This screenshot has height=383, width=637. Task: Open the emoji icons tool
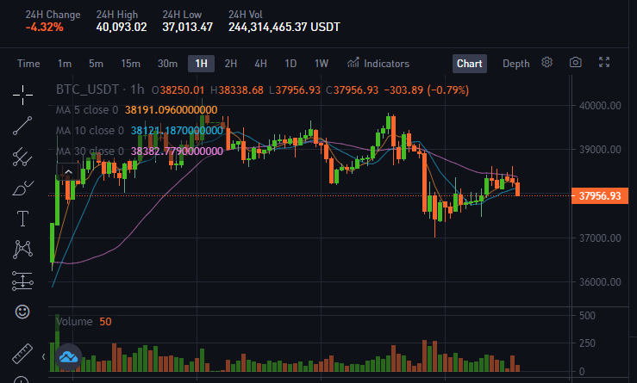(x=22, y=312)
